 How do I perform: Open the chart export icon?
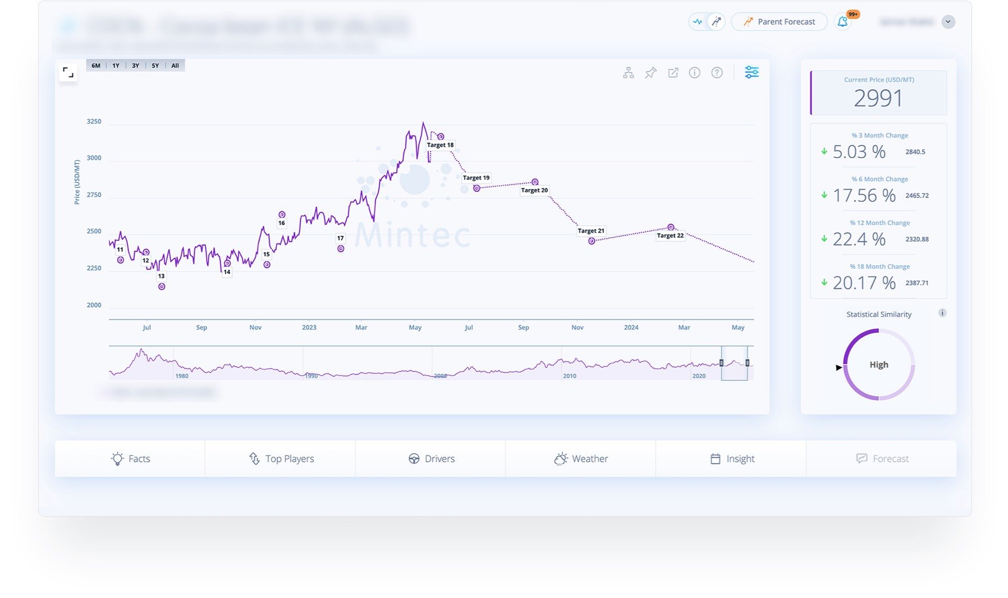673,72
